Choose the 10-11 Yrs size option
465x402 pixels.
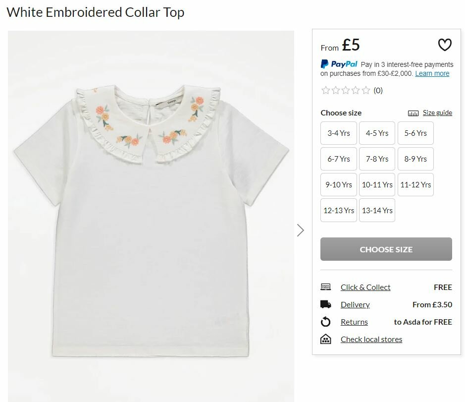(x=377, y=185)
